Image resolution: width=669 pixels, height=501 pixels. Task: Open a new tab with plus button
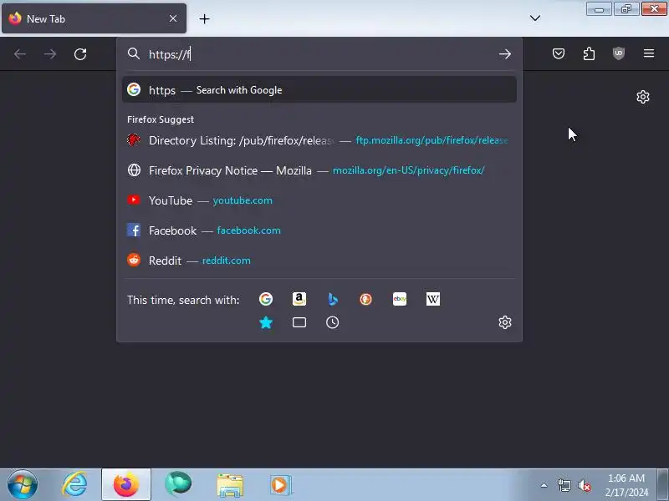(x=204, y=18)
